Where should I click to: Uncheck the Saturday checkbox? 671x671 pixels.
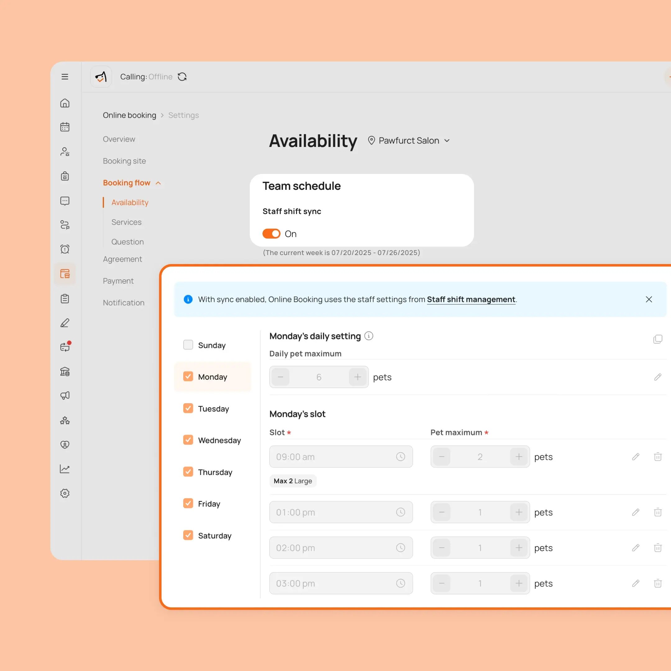(x=188, y=536)
